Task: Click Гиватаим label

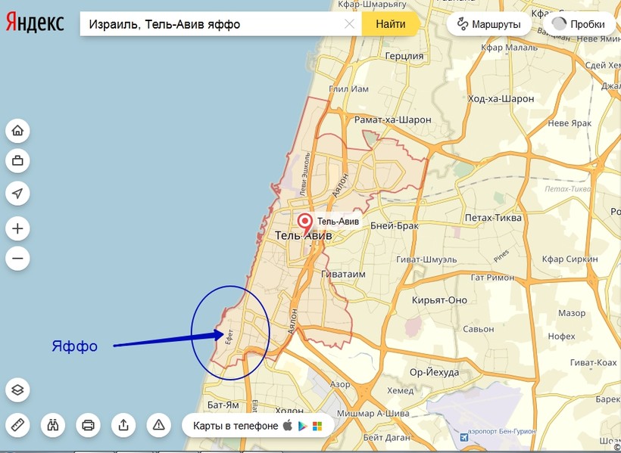Action: coord(343,274)
